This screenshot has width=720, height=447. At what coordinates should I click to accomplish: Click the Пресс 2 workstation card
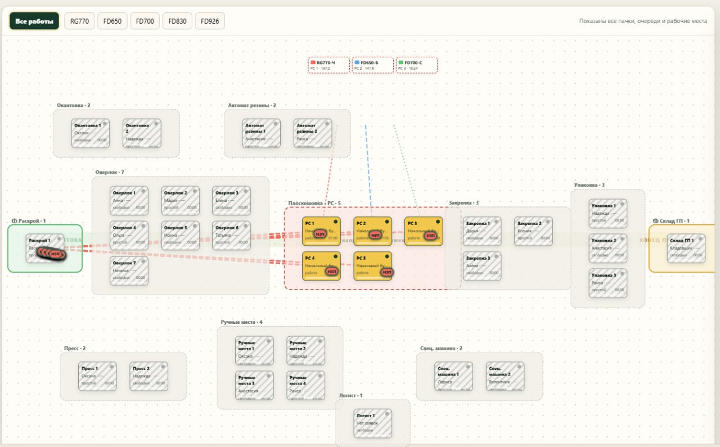click(149, 376)
